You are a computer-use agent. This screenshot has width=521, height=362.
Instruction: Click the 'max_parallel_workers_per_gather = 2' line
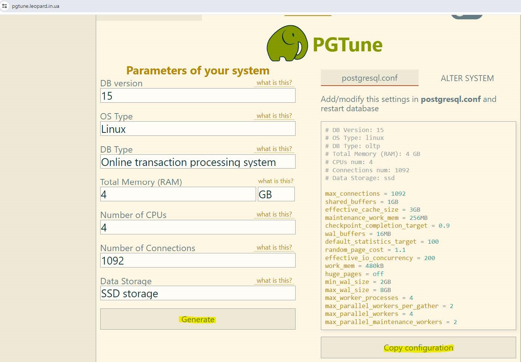pyautogui.click(x=389, y=306)
